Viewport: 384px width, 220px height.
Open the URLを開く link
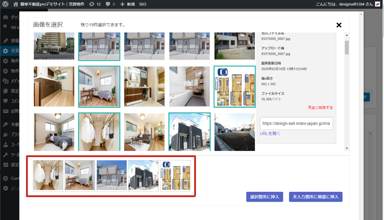point(270,134)
